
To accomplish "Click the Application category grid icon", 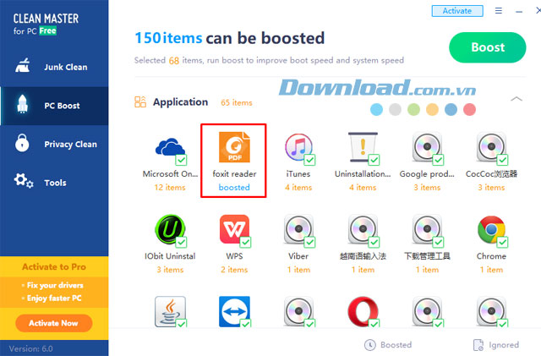I will coord(140,101).
